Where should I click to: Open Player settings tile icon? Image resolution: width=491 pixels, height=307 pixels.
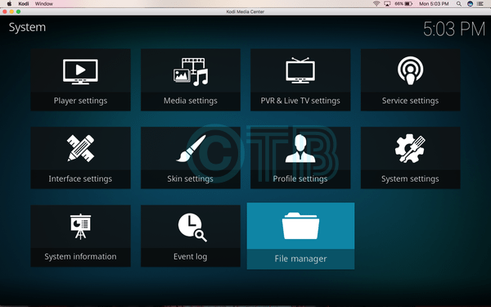tap(80, 72)
